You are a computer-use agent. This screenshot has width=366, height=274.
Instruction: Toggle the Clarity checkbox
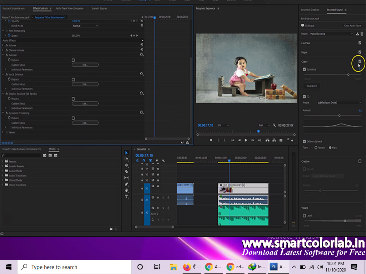[360, 61]
